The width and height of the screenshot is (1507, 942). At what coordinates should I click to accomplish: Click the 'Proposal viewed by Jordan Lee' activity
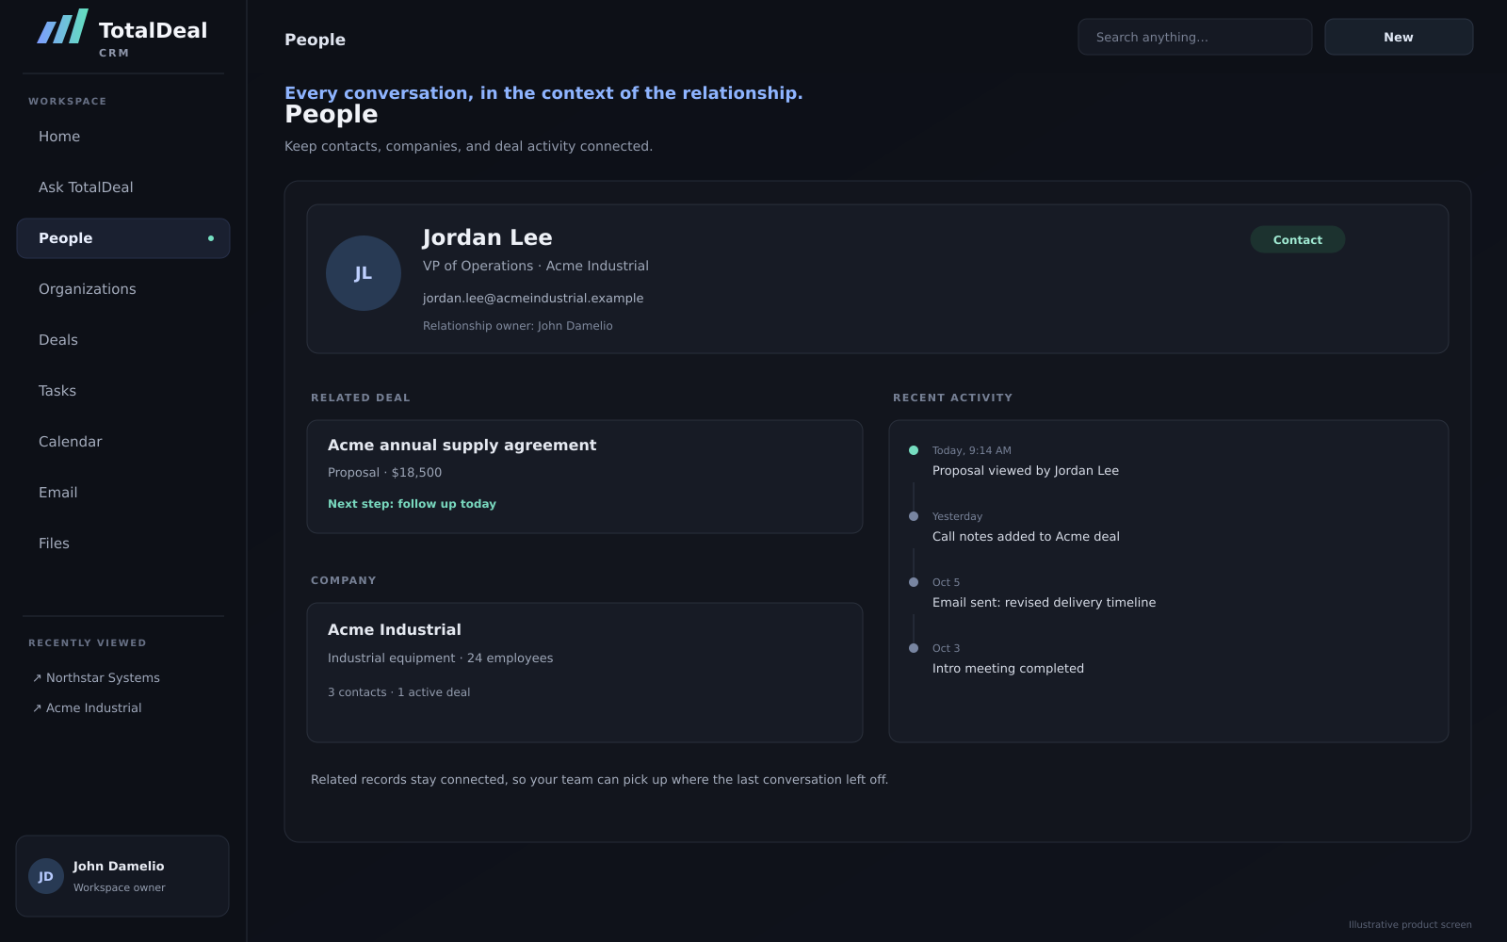1026,471
